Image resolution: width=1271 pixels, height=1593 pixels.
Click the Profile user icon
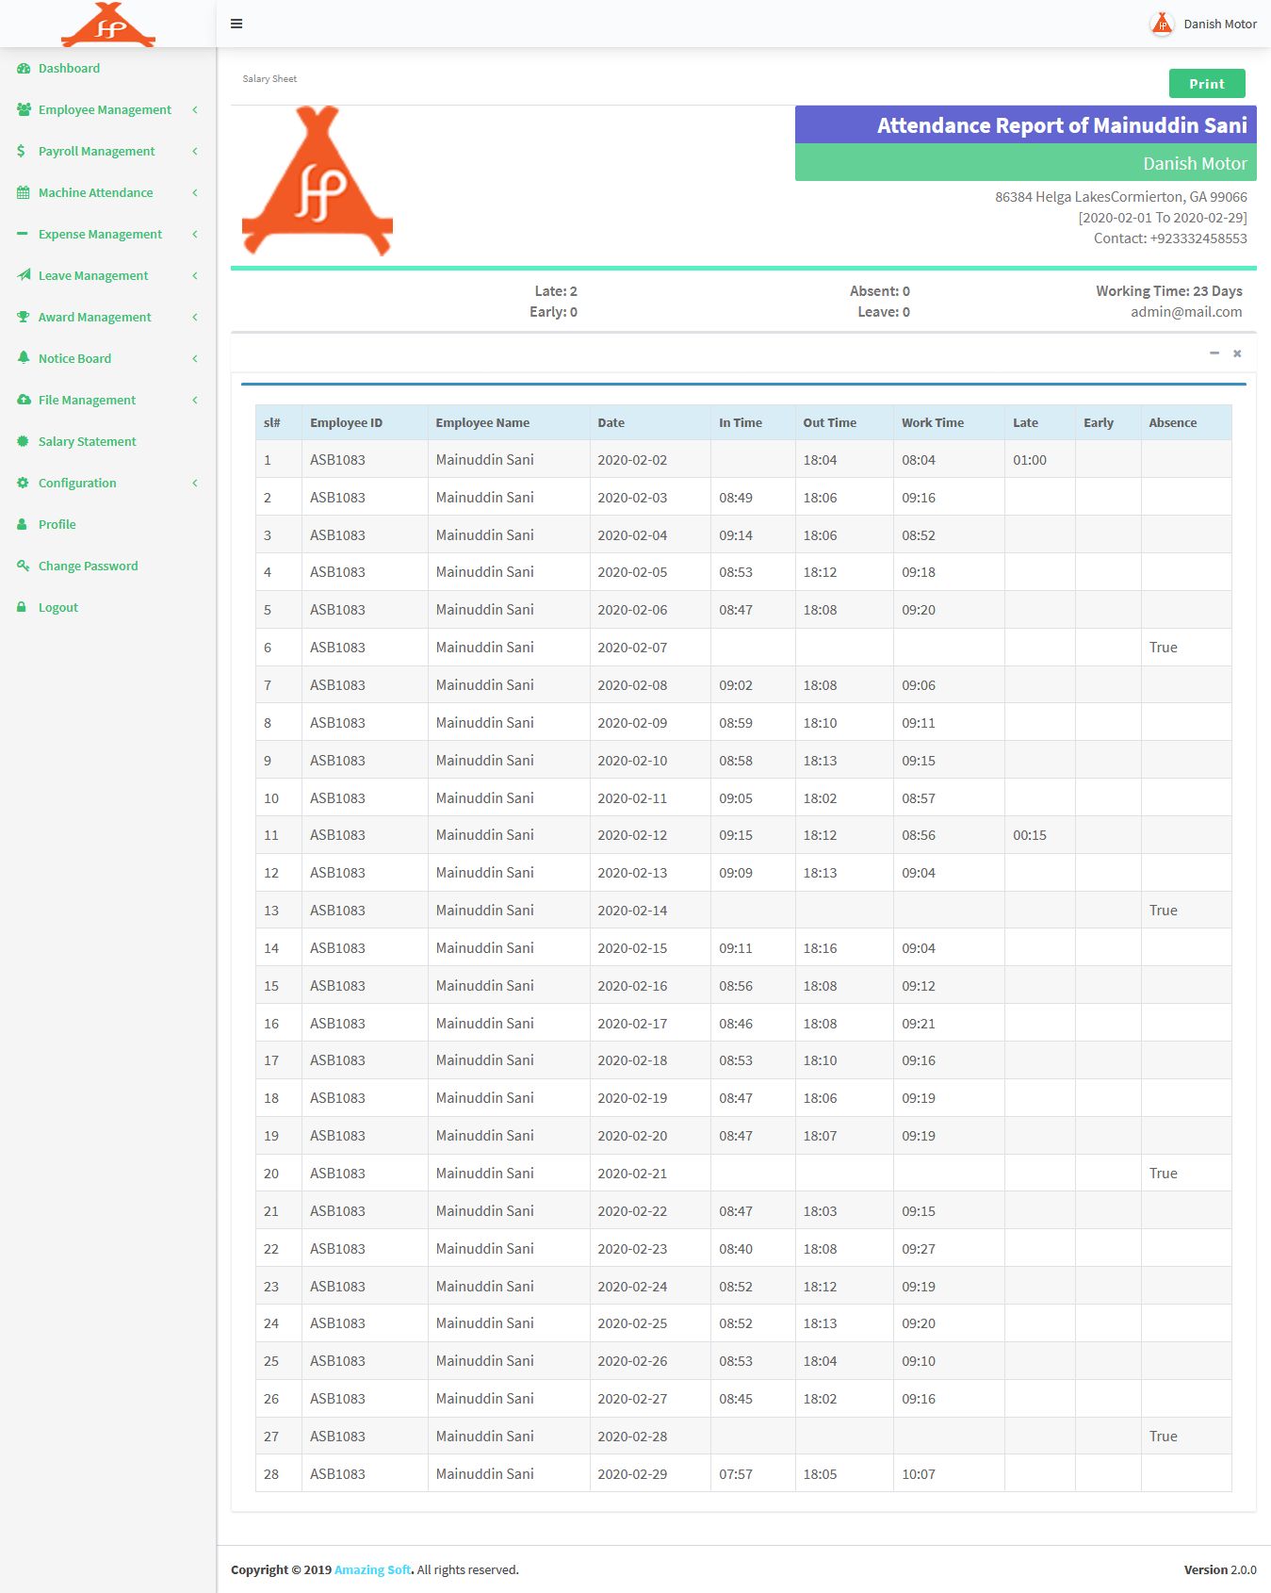[x=22, y=524]
